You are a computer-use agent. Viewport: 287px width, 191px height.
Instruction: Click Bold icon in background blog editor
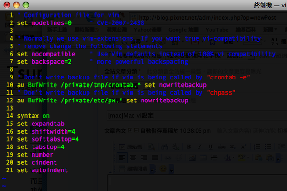pos(189,146)
